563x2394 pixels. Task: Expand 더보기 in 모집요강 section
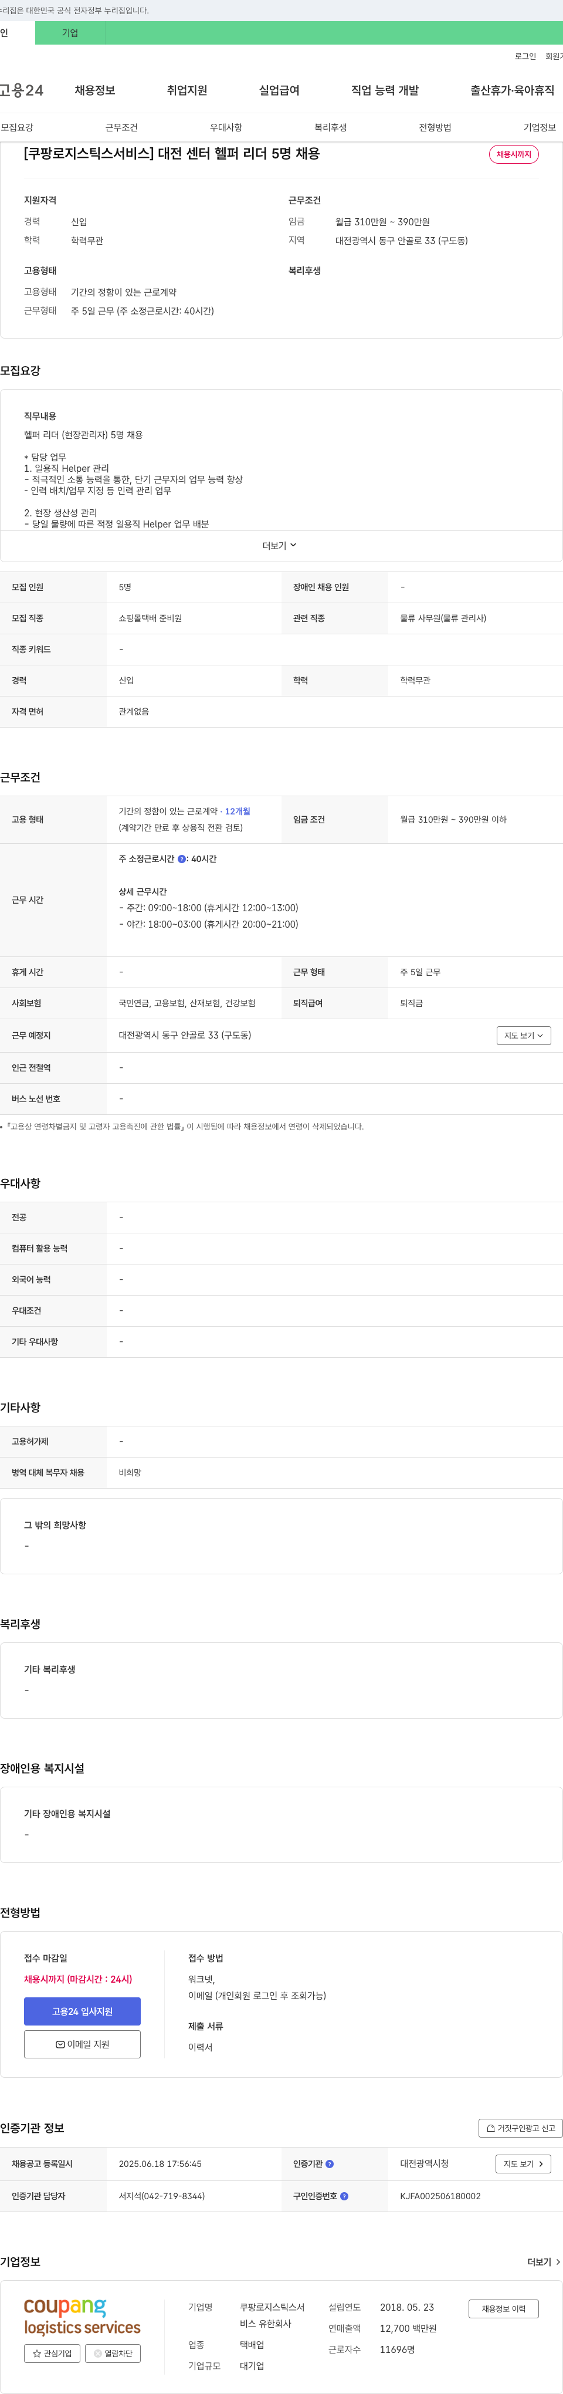(x=280, y=546)
